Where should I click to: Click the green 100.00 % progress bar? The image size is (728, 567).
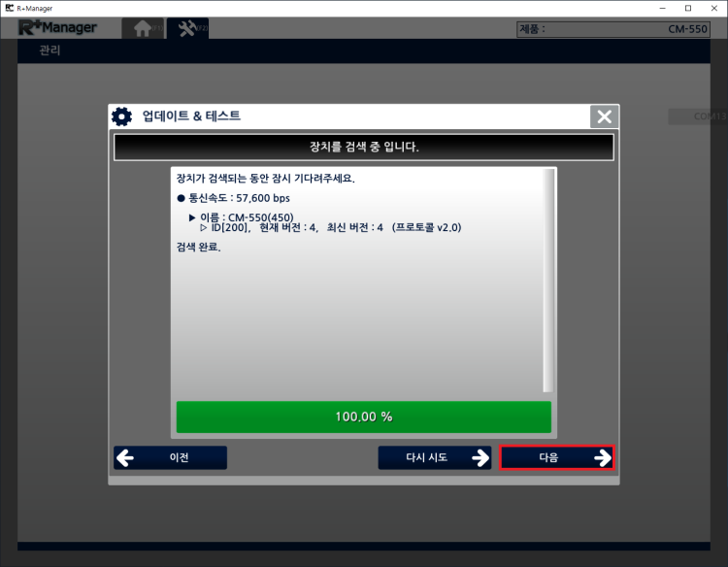(363, 417)
